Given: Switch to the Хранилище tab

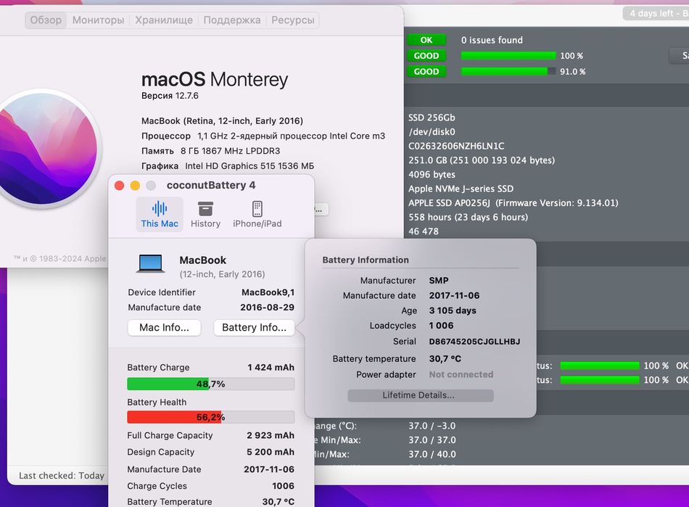Looking at the screenshot, I should (164, 20).
